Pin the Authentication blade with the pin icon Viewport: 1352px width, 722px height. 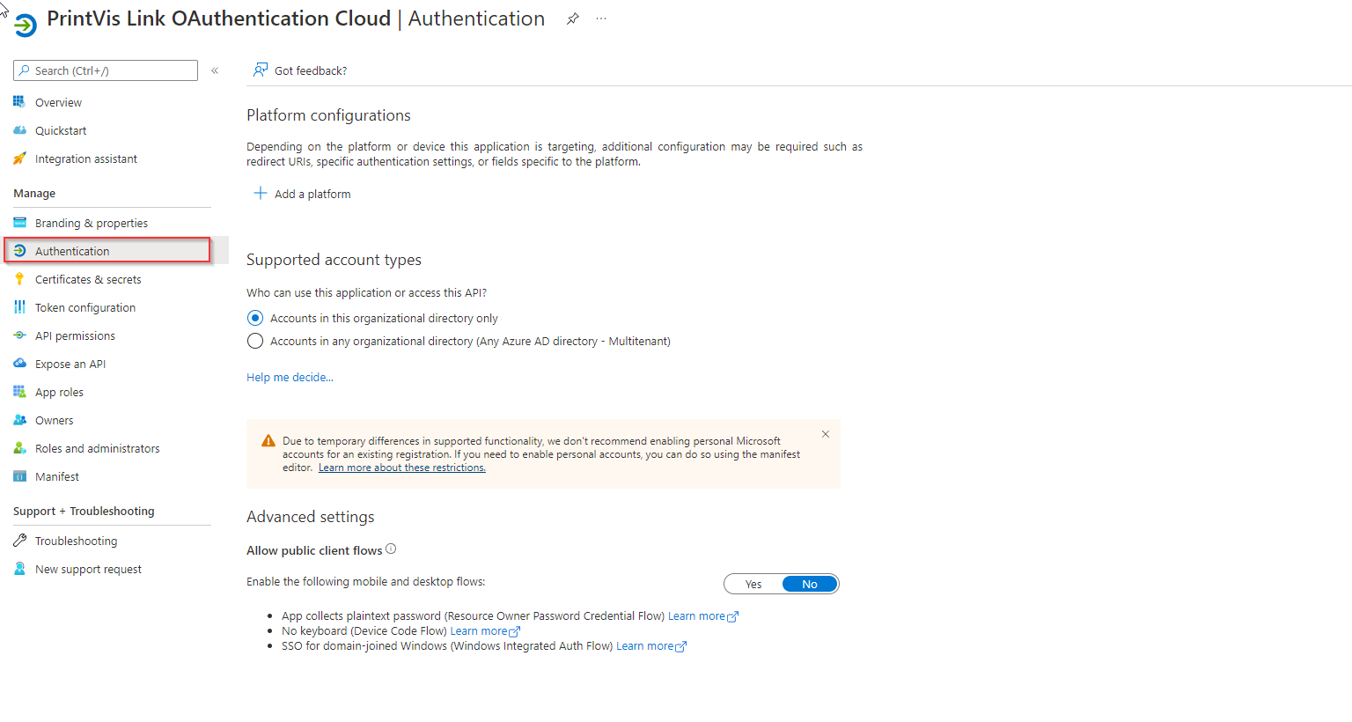click(572, 18)
